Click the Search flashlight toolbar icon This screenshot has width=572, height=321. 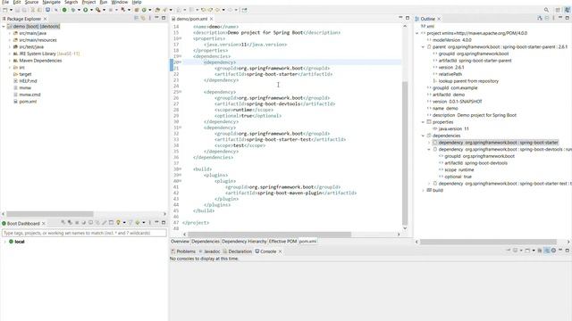164,10
